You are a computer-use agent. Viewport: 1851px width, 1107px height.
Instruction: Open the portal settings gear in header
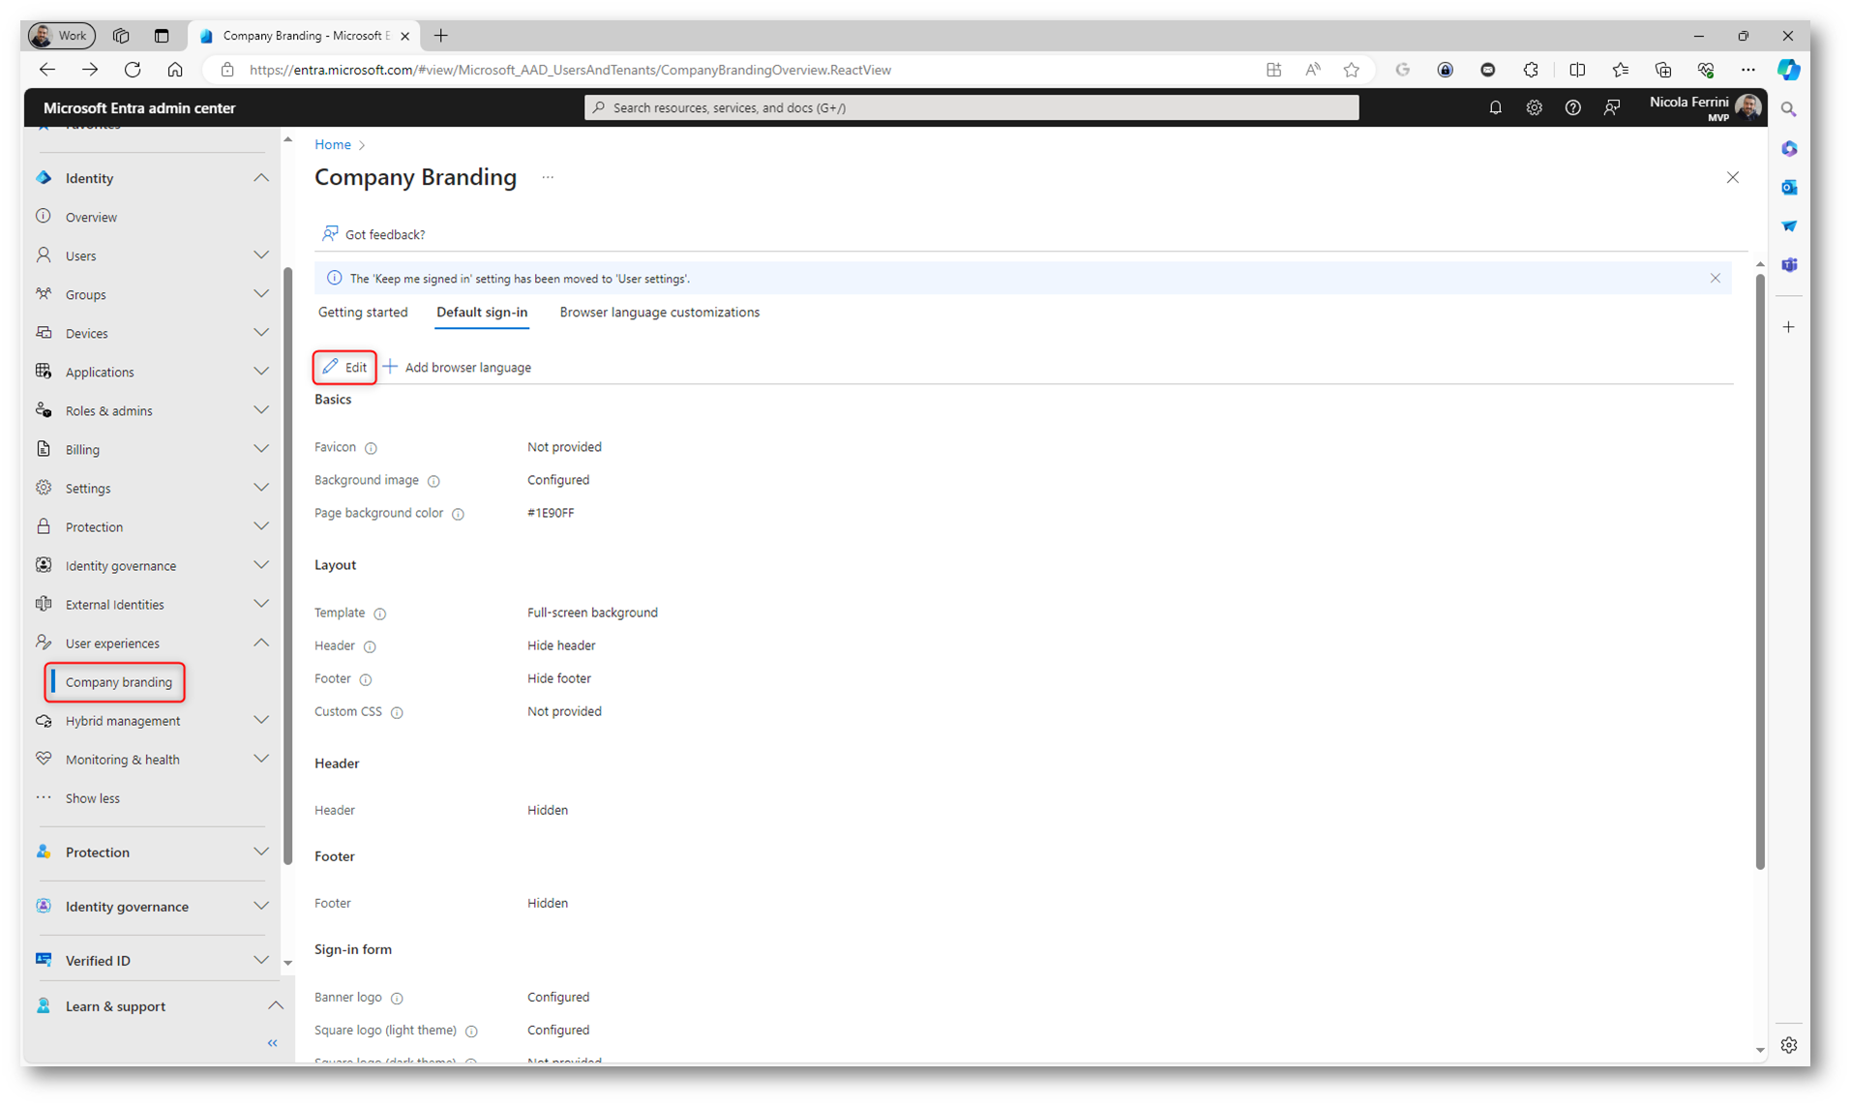[x=1534, y=107]
